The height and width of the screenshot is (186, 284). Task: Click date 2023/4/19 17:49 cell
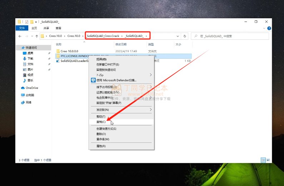pos(126,51)
